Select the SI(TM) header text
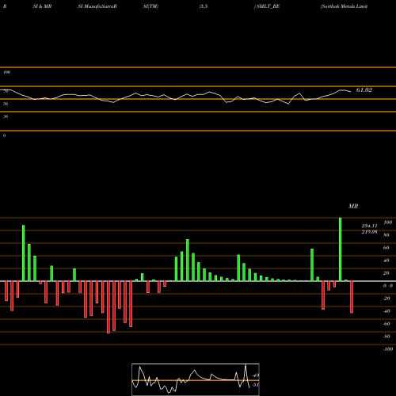 [150, 6]
